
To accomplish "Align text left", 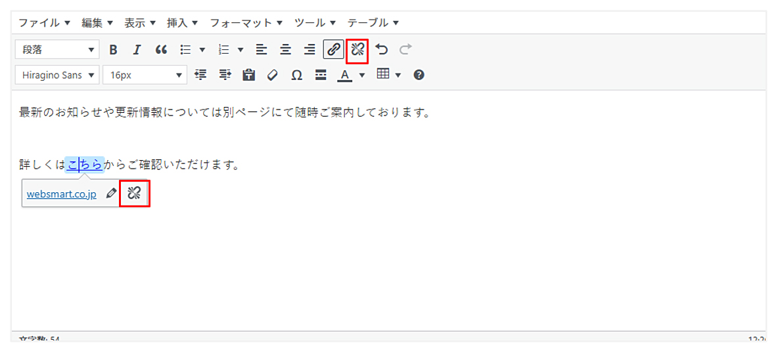I will point(261,50).
